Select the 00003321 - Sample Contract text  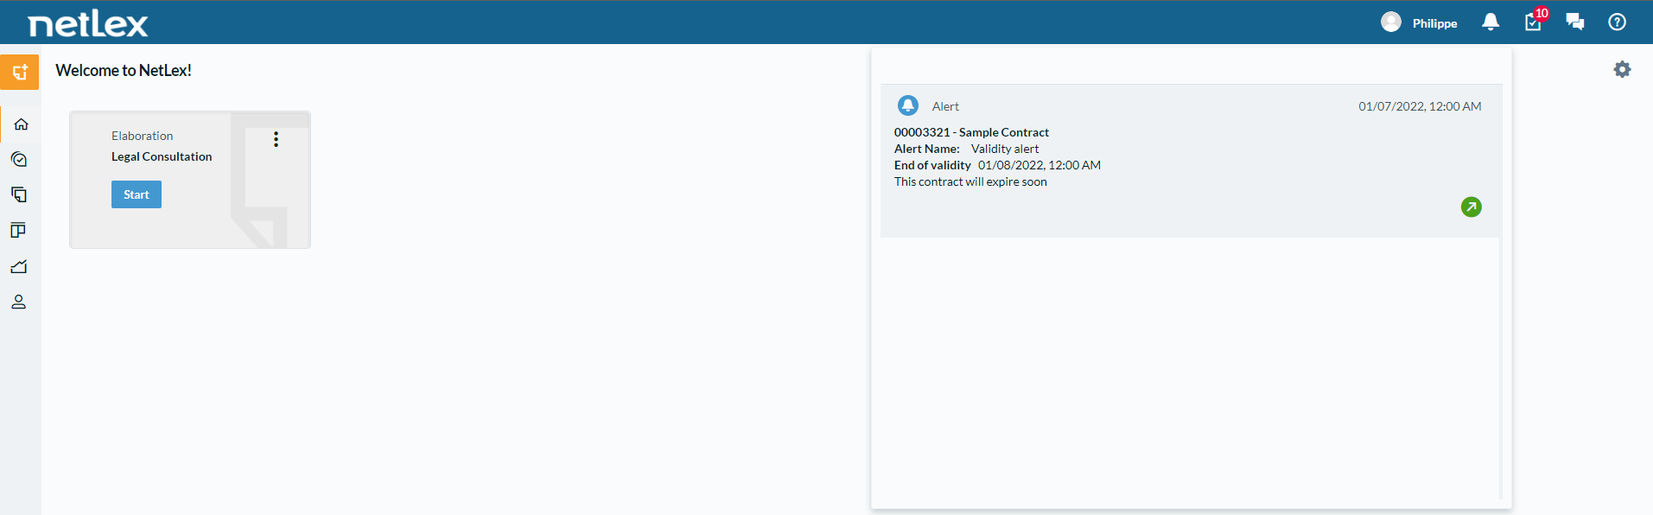(x=971, y=132)
